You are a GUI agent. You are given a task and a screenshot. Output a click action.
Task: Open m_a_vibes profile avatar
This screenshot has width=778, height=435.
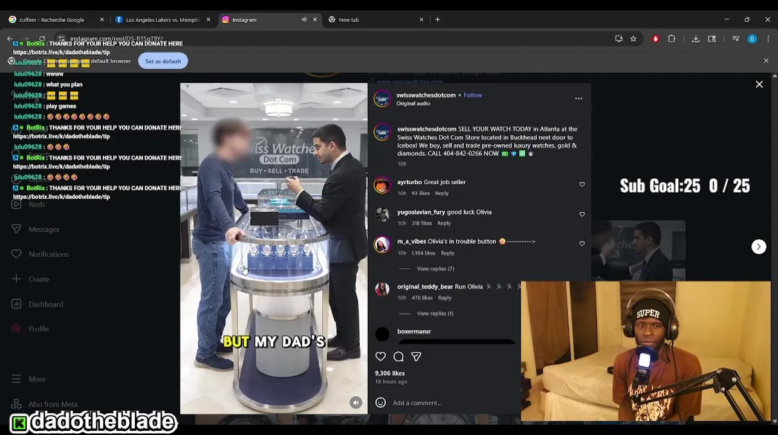click(382, 244)
